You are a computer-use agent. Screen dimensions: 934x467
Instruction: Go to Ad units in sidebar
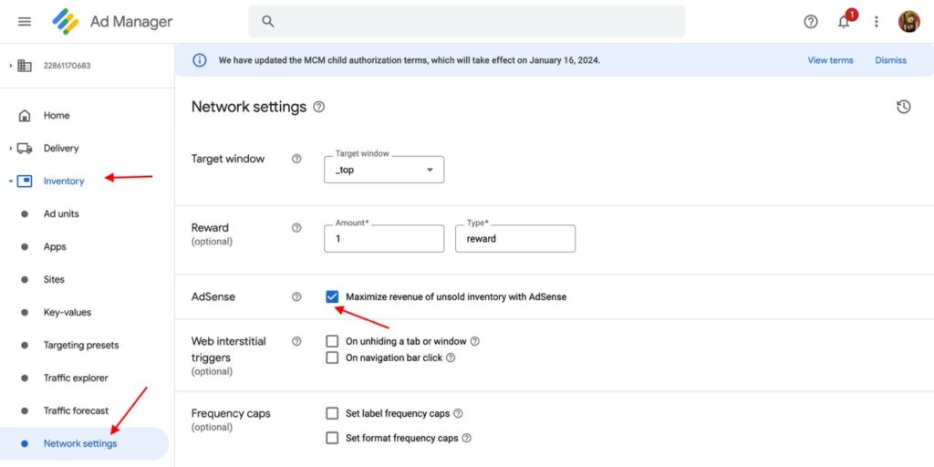point(61,213)
